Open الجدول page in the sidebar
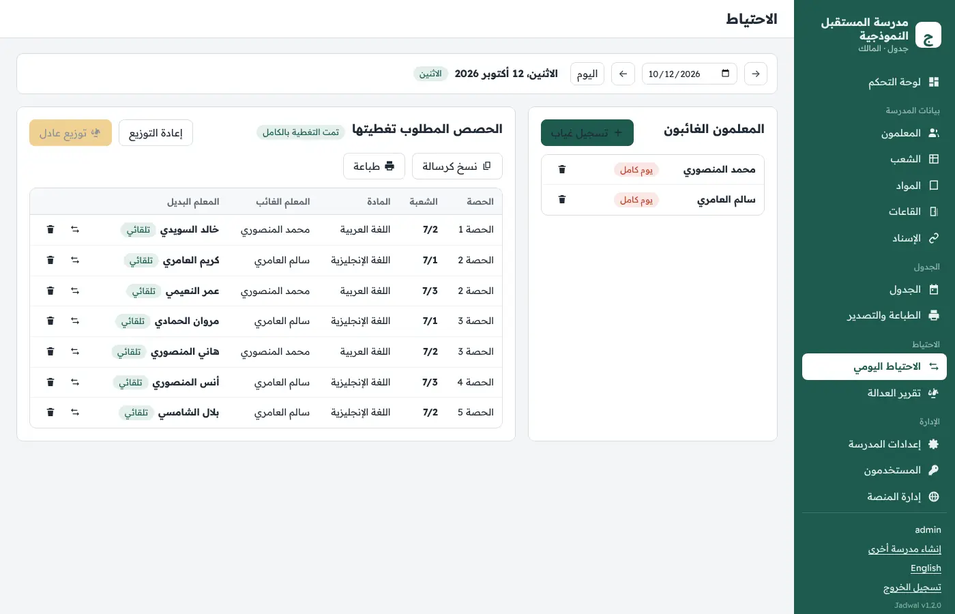 (x=875, y=289)
